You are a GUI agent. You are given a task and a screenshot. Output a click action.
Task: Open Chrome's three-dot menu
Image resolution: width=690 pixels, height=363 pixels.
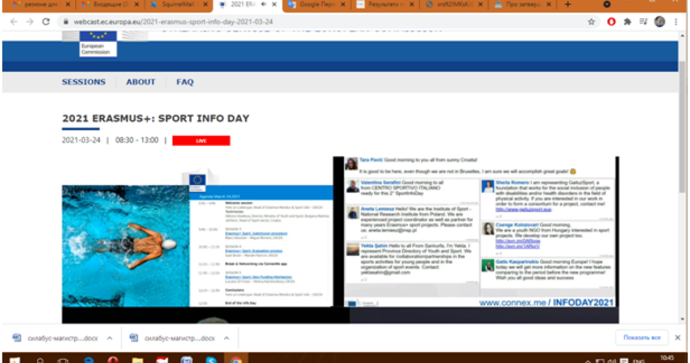[676, 22]
